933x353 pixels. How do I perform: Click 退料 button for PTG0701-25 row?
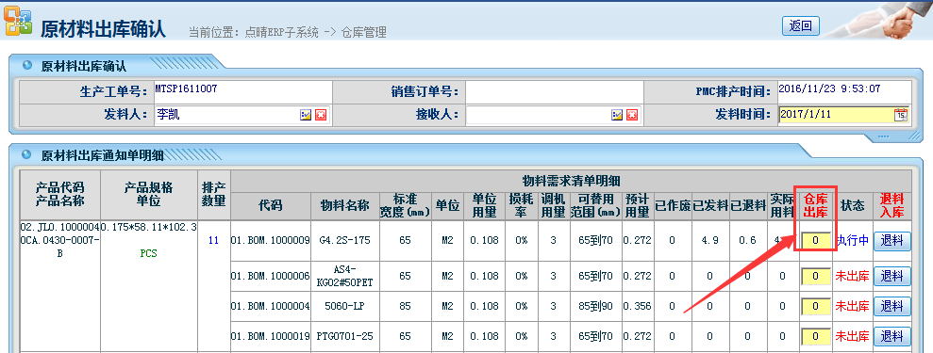[891, 336]
